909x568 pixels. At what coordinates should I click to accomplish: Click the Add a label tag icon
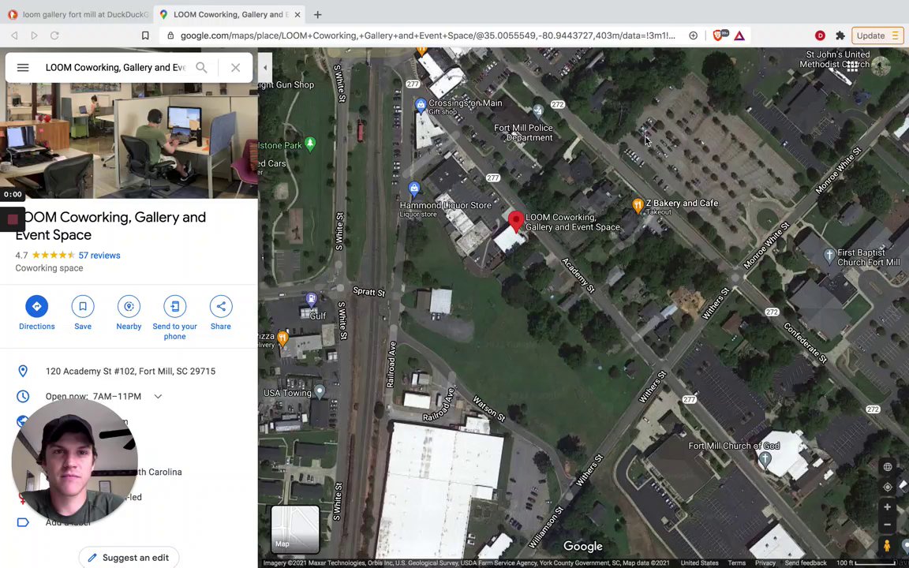(23, 522)
